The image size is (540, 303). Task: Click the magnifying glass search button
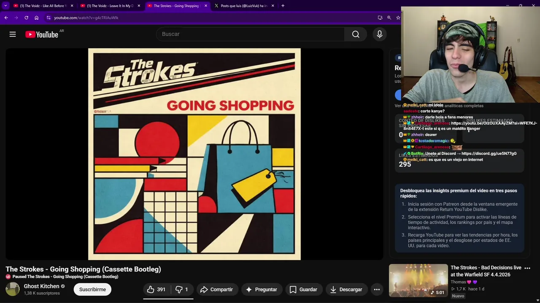[356, 34]
